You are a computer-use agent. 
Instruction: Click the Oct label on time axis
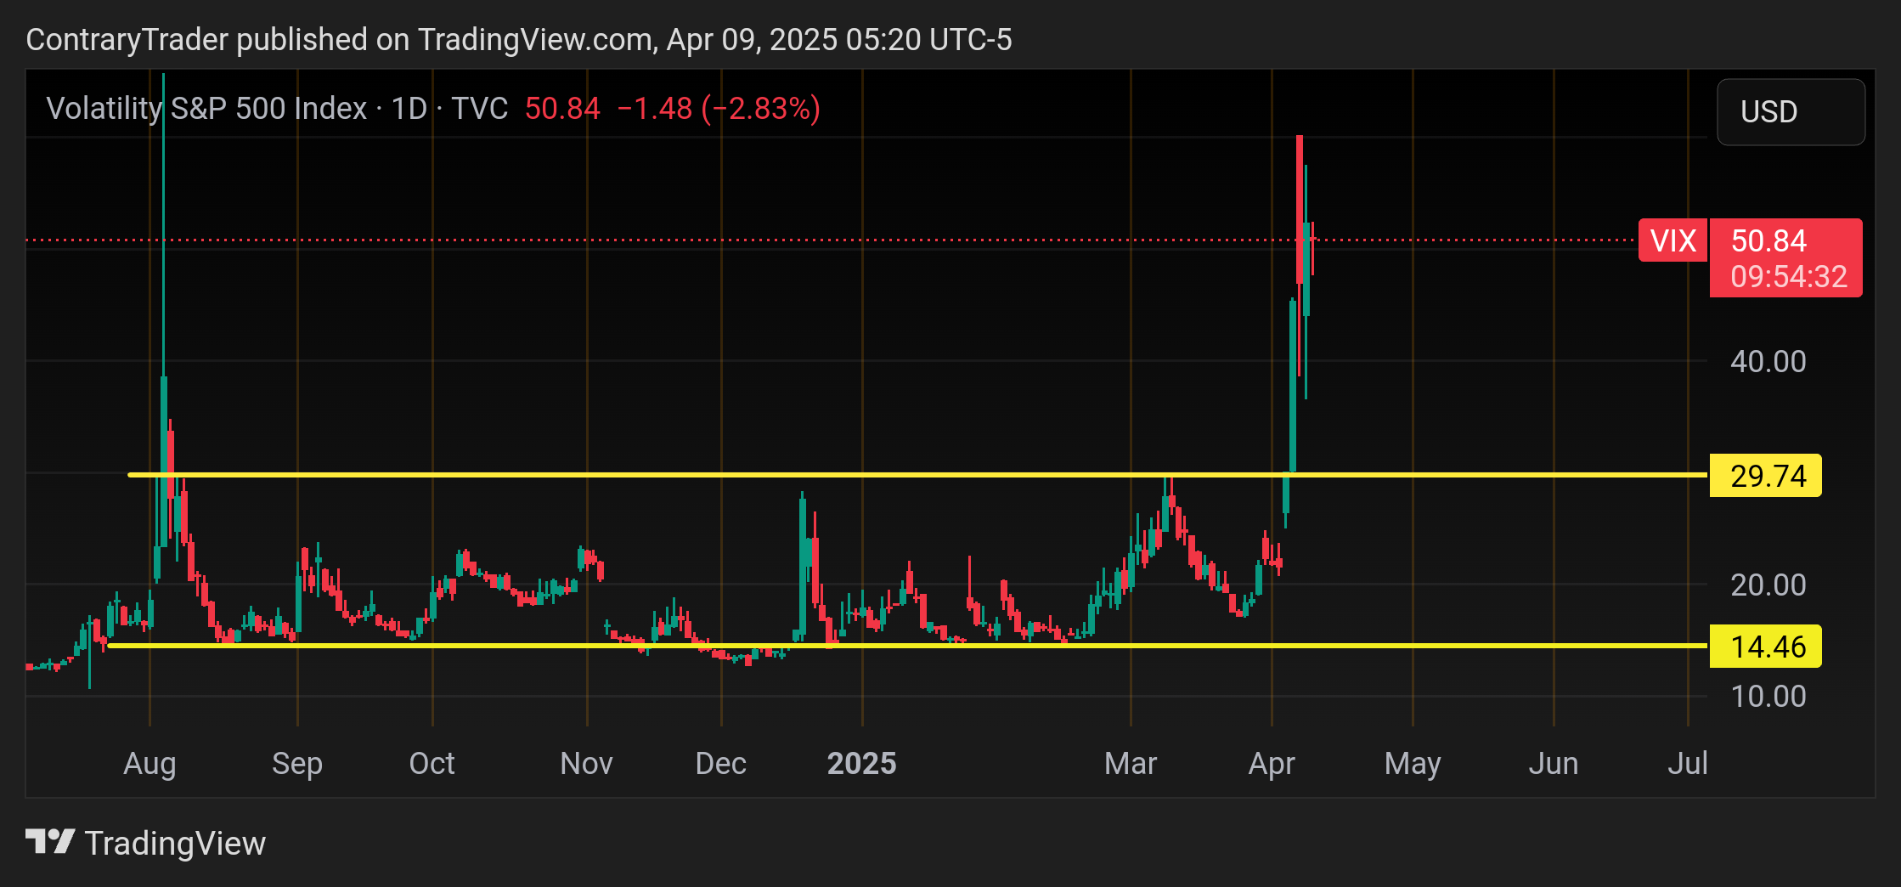pos(432,764)
